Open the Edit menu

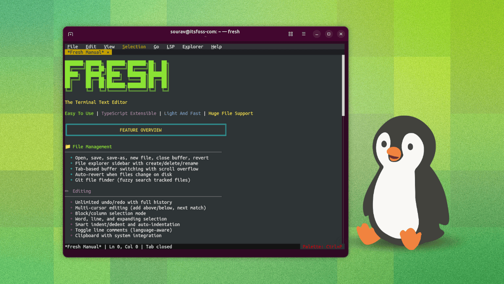(x=90, y=47)
